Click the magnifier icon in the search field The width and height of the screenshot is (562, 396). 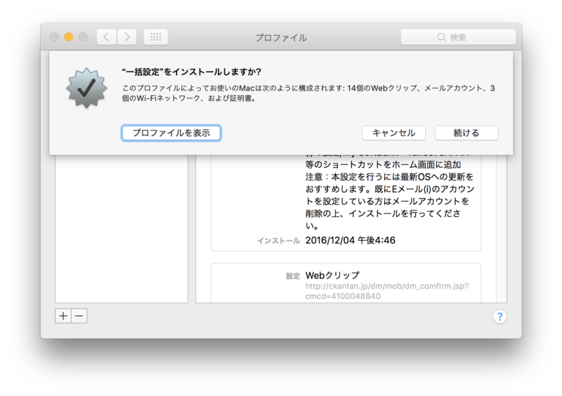[x=442, y=37]
